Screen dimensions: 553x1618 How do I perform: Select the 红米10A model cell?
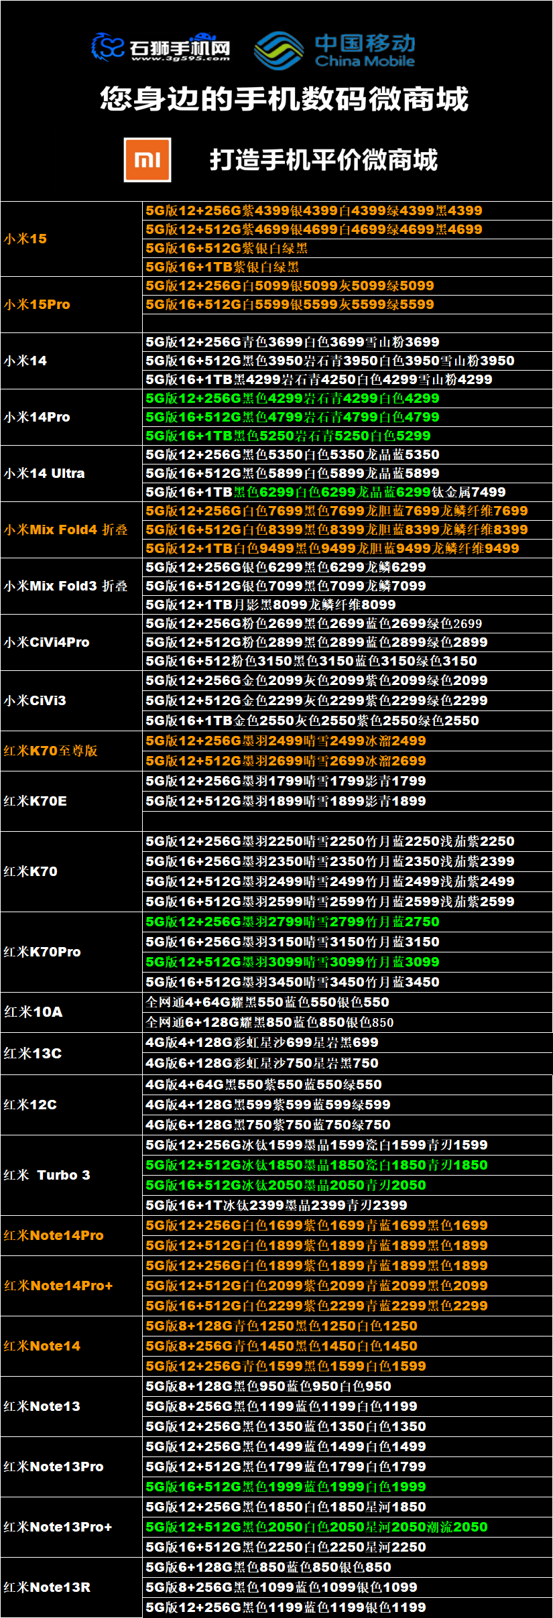pyautogui.click(x=72, y=1012)
